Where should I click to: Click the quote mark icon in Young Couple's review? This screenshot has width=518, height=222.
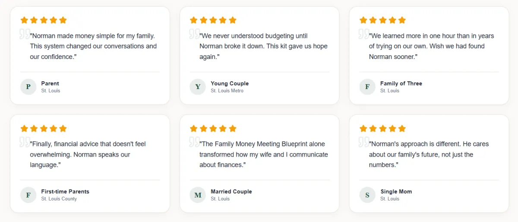(x=194, y=34)
